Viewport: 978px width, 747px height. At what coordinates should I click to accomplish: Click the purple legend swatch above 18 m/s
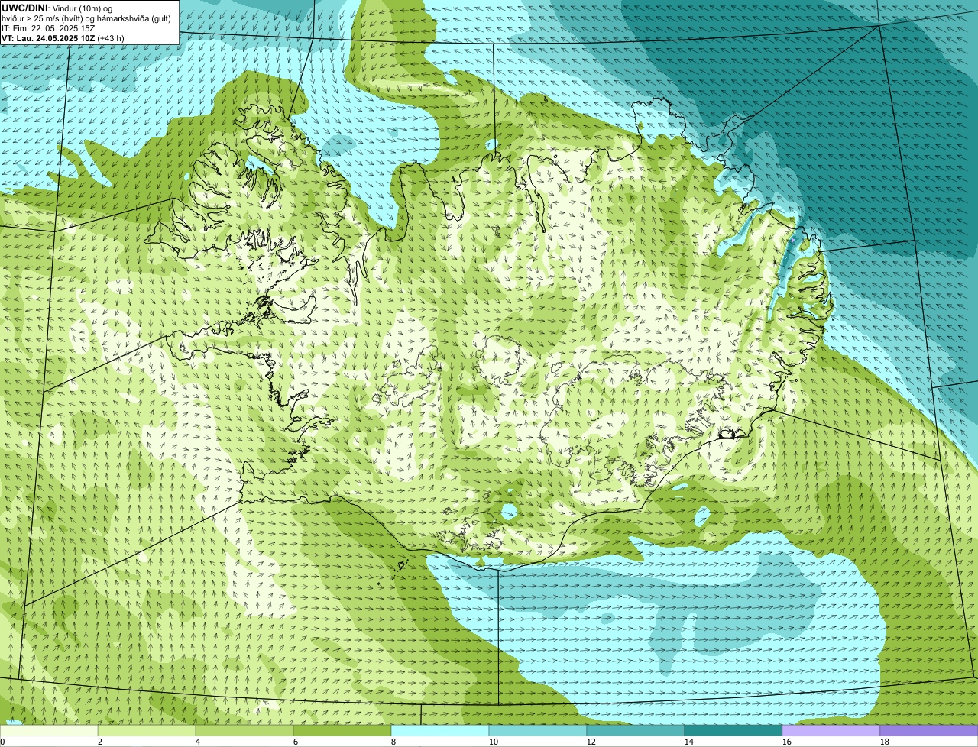[x=929, y=731]
